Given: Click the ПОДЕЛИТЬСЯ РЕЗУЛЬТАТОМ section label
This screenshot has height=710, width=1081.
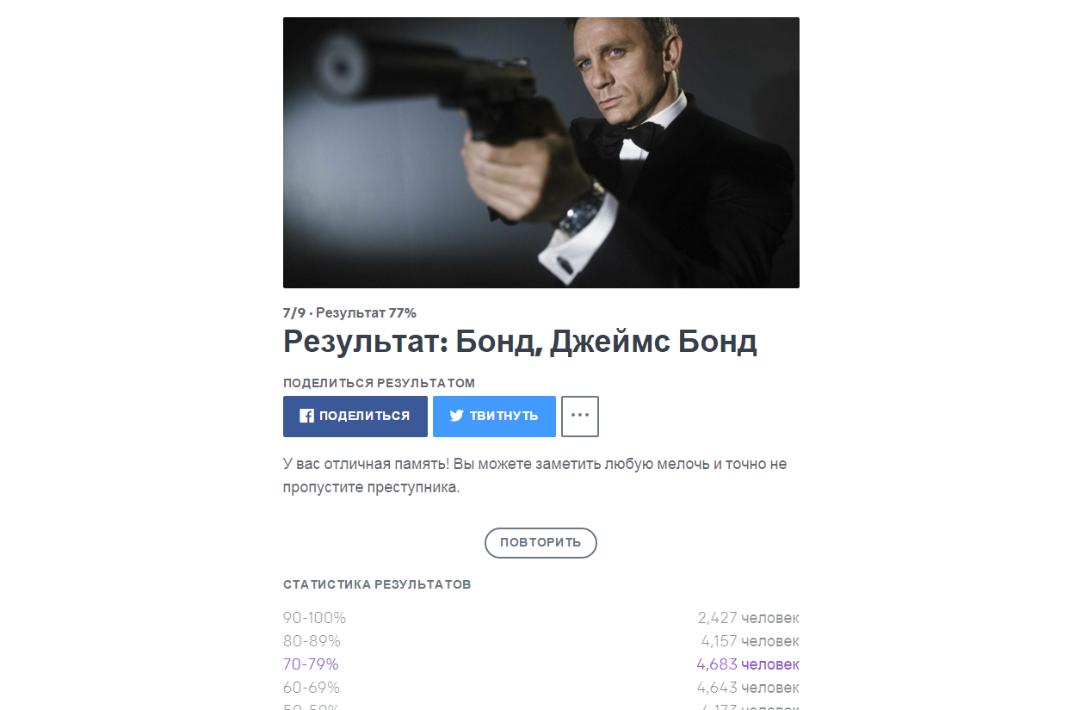Looking at the screenshot, I should (x=379, y=383).
